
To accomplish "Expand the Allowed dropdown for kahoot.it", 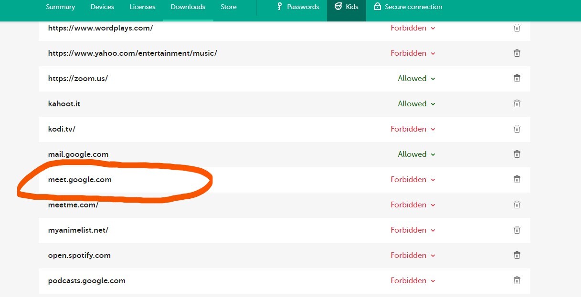I will [417, 103].
